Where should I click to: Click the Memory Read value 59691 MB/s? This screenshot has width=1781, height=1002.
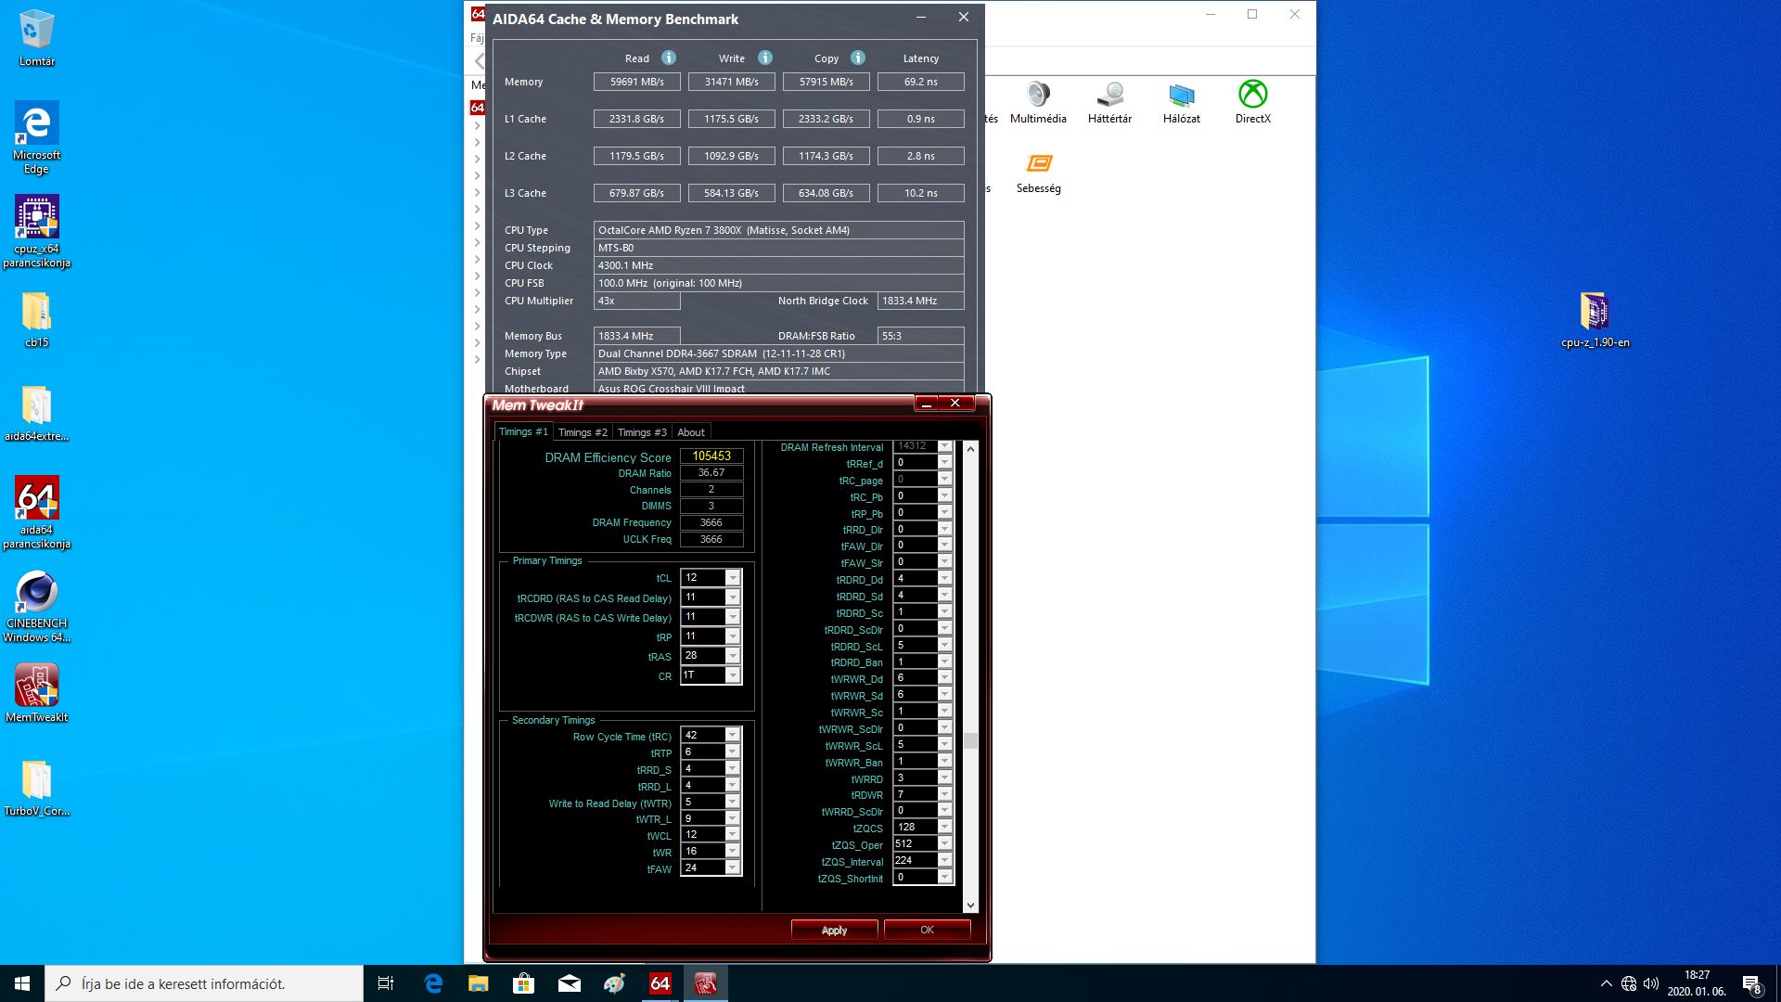[x=636, y=82]
